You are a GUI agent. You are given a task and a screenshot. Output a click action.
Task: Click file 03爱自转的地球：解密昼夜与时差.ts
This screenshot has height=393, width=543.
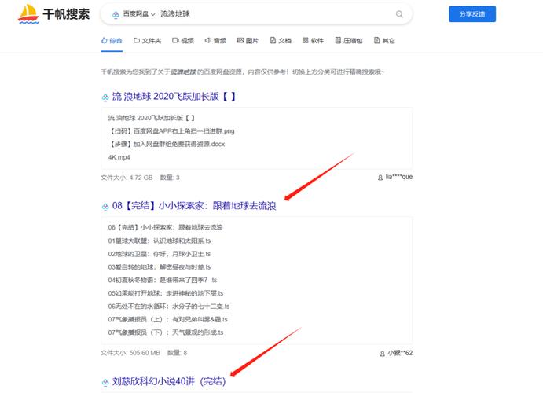[x=160, y=267]
